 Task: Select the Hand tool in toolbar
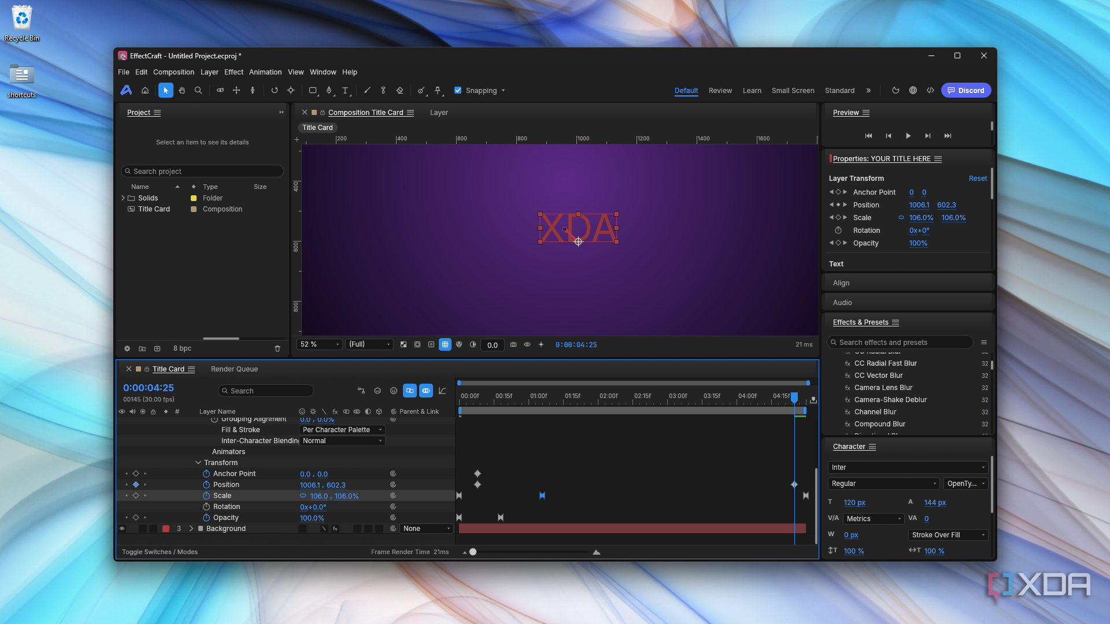coord(182,90)
